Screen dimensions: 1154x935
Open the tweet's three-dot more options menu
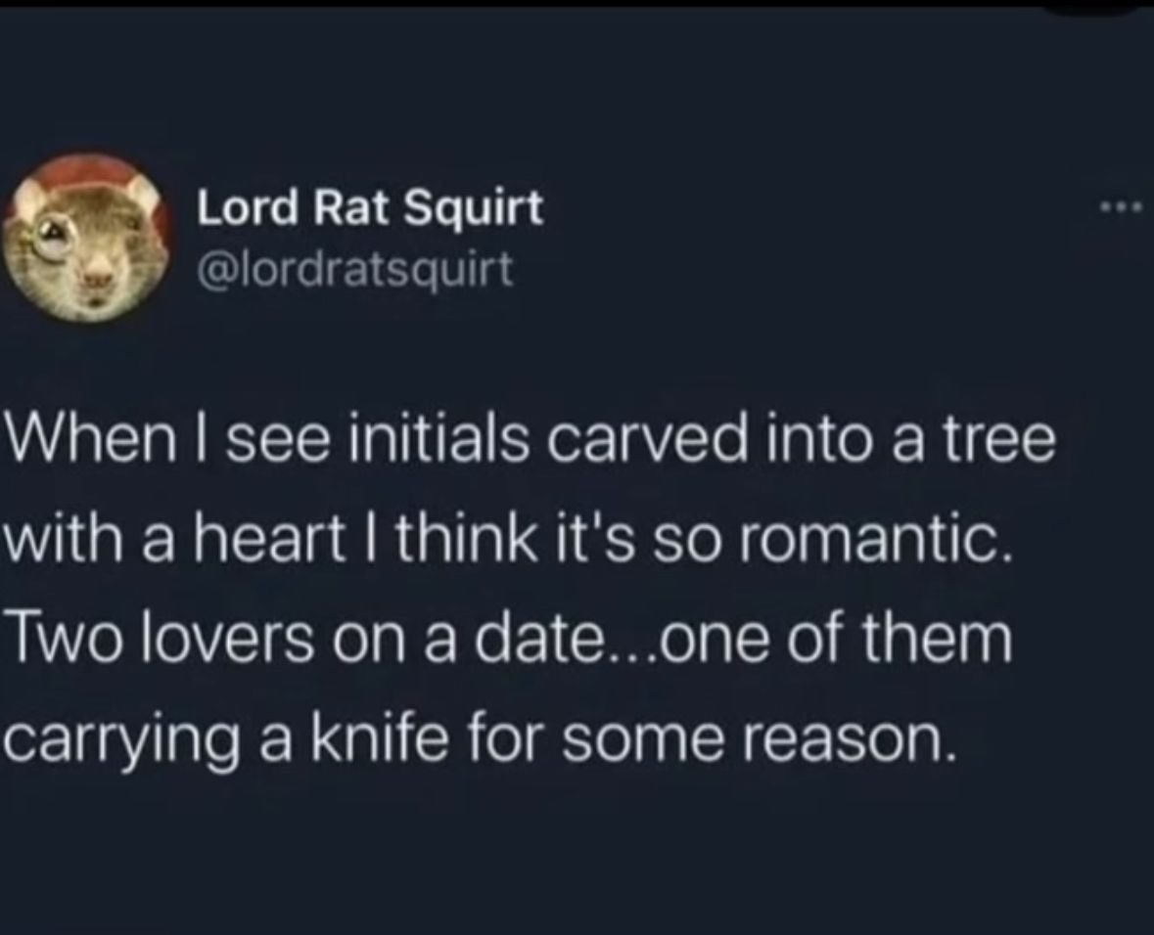(x=1119, y=210)
